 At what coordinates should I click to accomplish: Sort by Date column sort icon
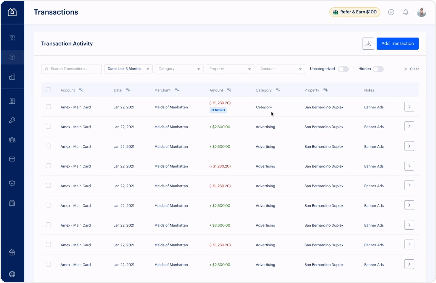[x=128, y=90]
